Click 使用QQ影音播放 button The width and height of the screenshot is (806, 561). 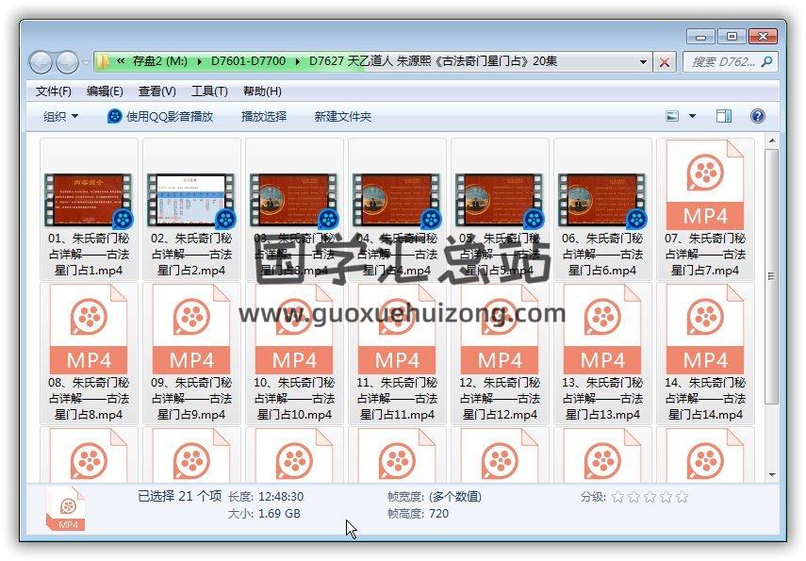pyautogui.click(x=159, y=116)
